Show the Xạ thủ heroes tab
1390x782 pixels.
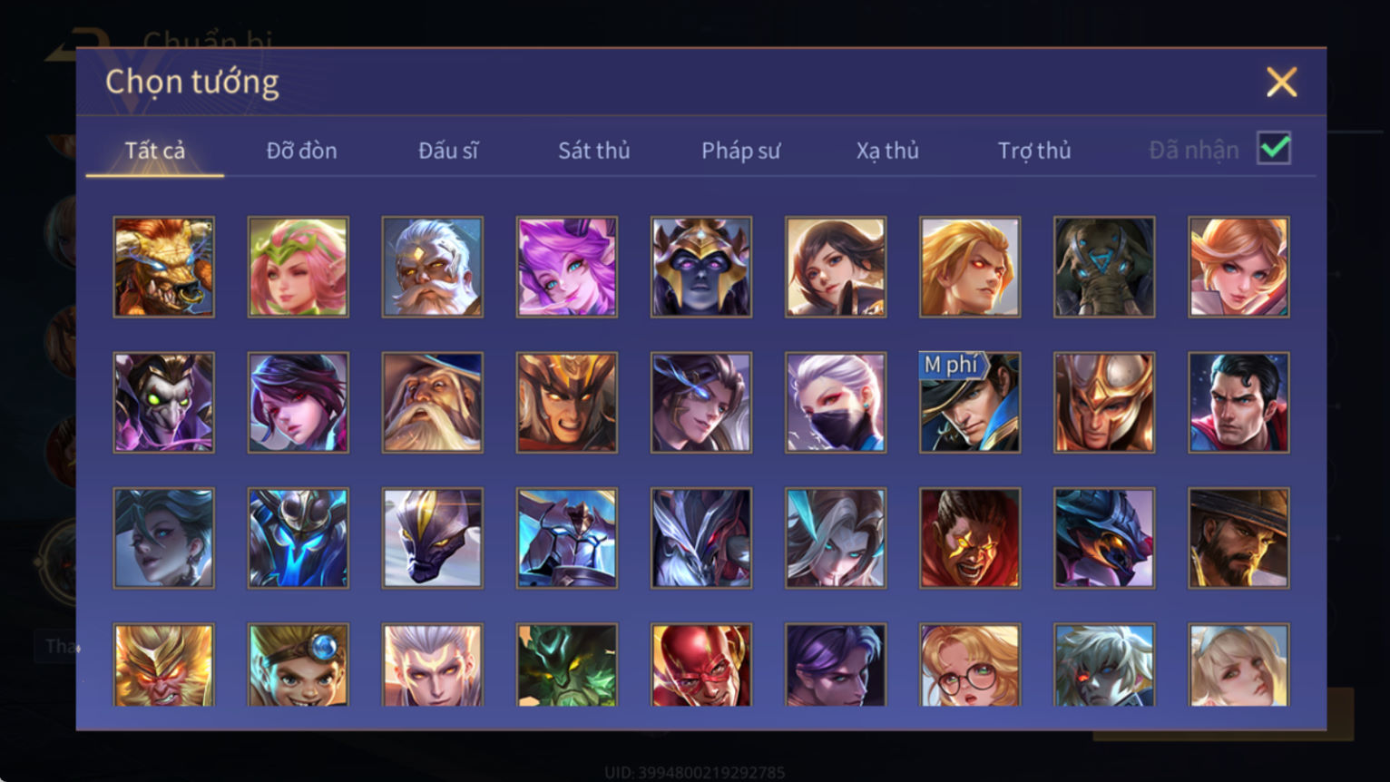(x=887, y=151)
